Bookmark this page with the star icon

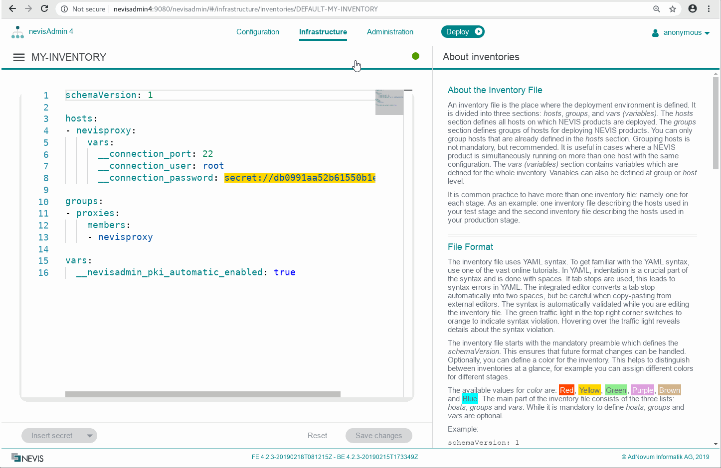(x=673, y=9)
